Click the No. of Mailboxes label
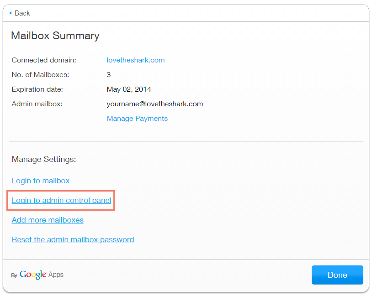Image resolution: width=372 pixels, height=296 pixels. tap(40, 75)
